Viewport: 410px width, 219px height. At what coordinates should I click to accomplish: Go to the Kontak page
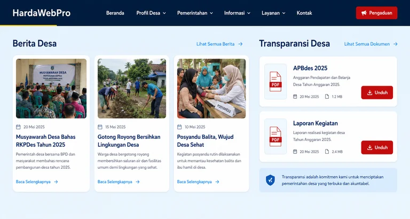pyautogui.click(x=304, y=13)
